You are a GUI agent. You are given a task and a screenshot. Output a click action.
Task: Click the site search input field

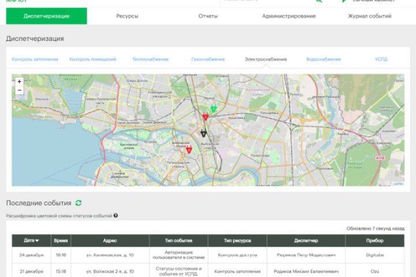point(268,1)
